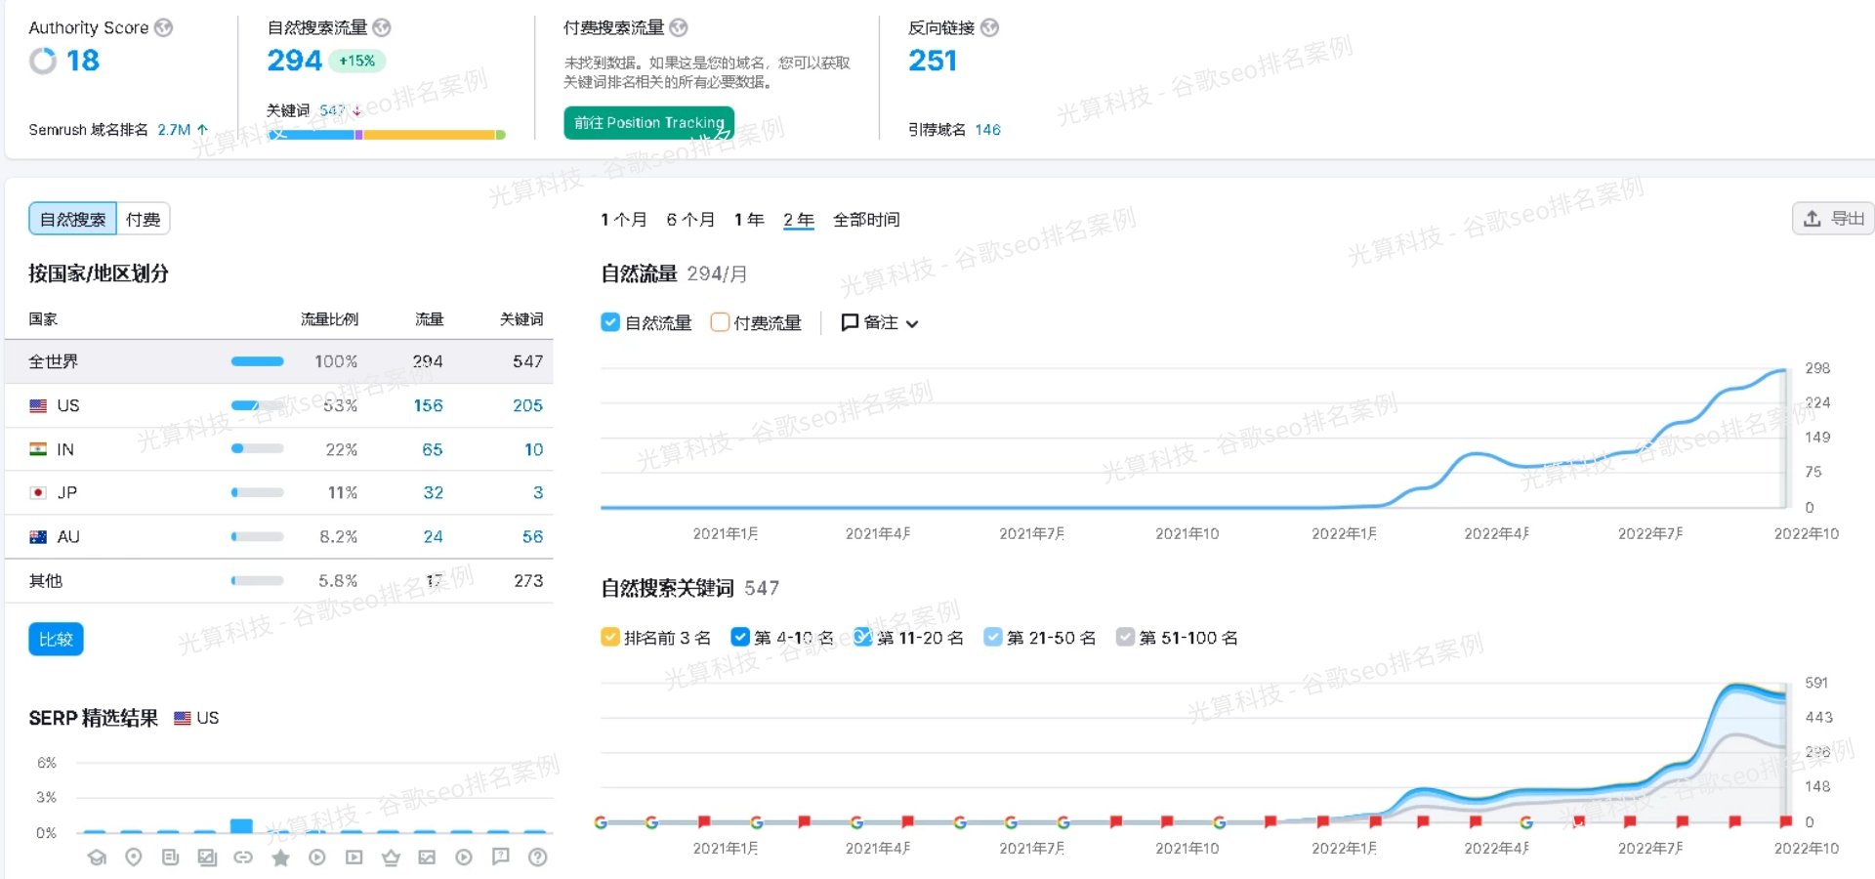Click the chain link SERP feature icon
This screenshot has width=1875, height=879.
click(243, 858)
